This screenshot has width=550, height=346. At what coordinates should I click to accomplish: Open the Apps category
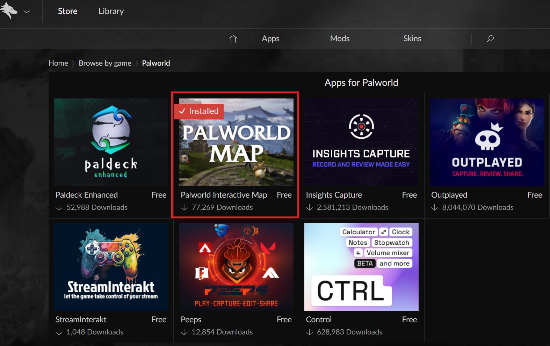coord(271,38)
